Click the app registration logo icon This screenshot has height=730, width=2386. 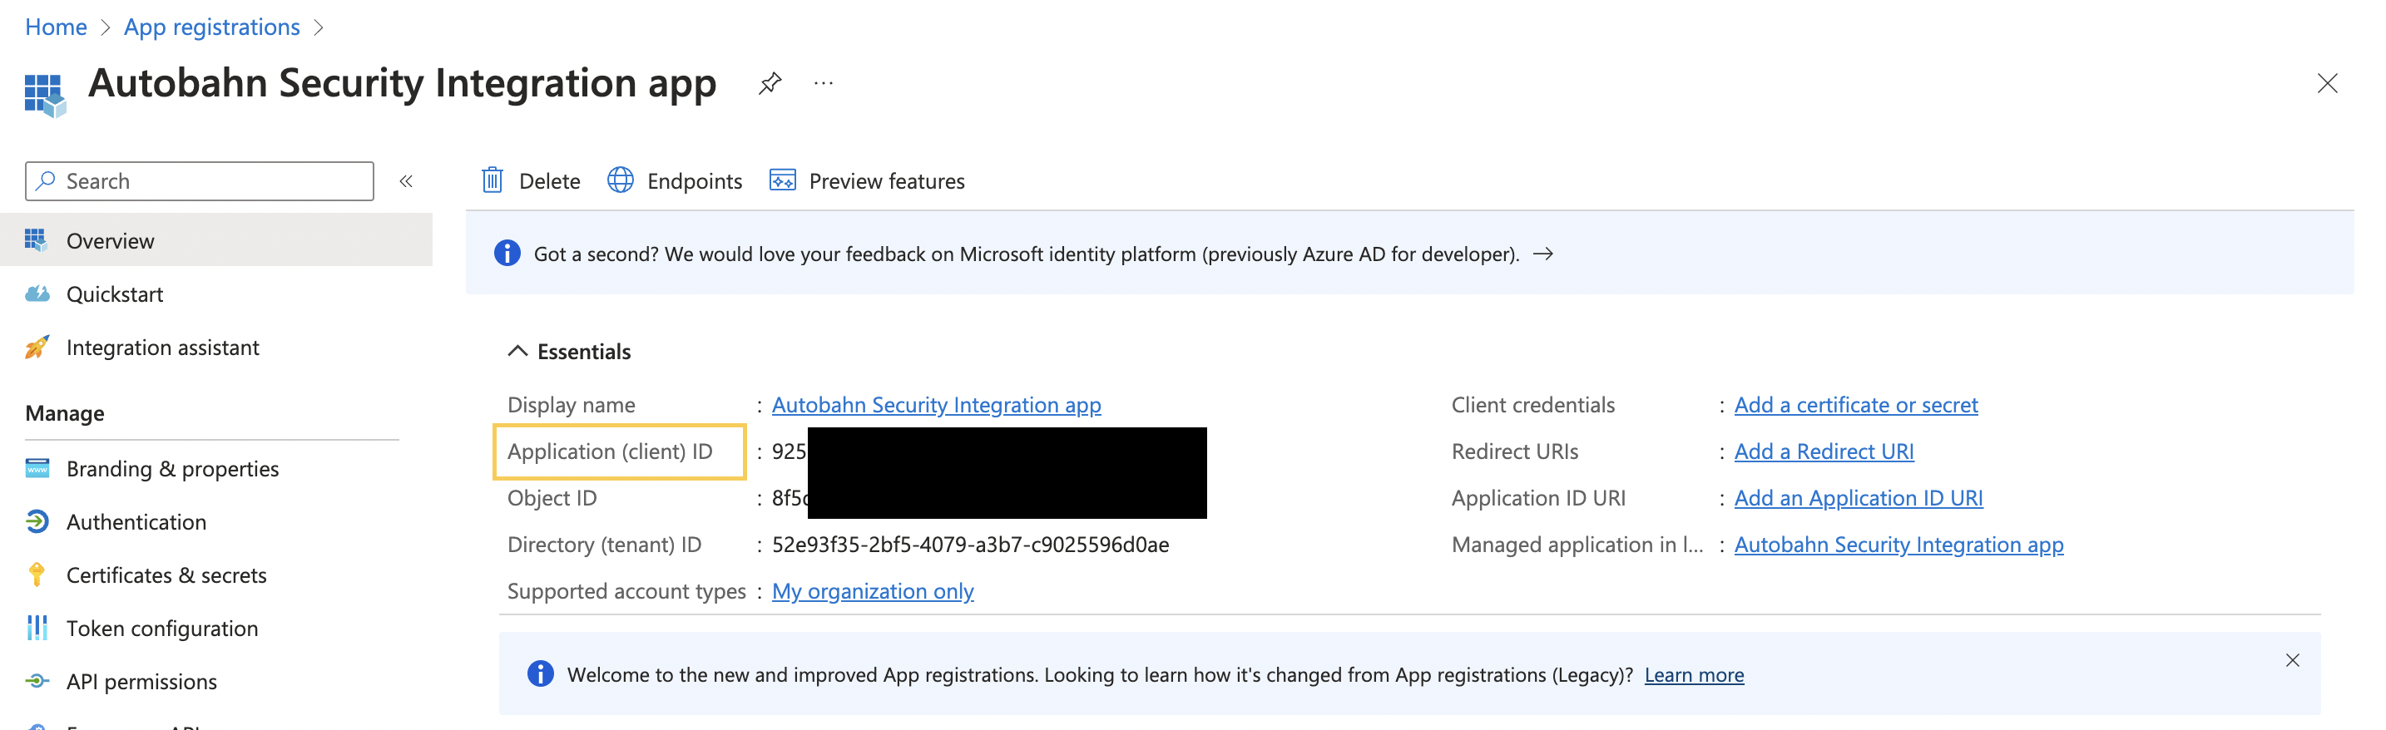click(44, 96)
